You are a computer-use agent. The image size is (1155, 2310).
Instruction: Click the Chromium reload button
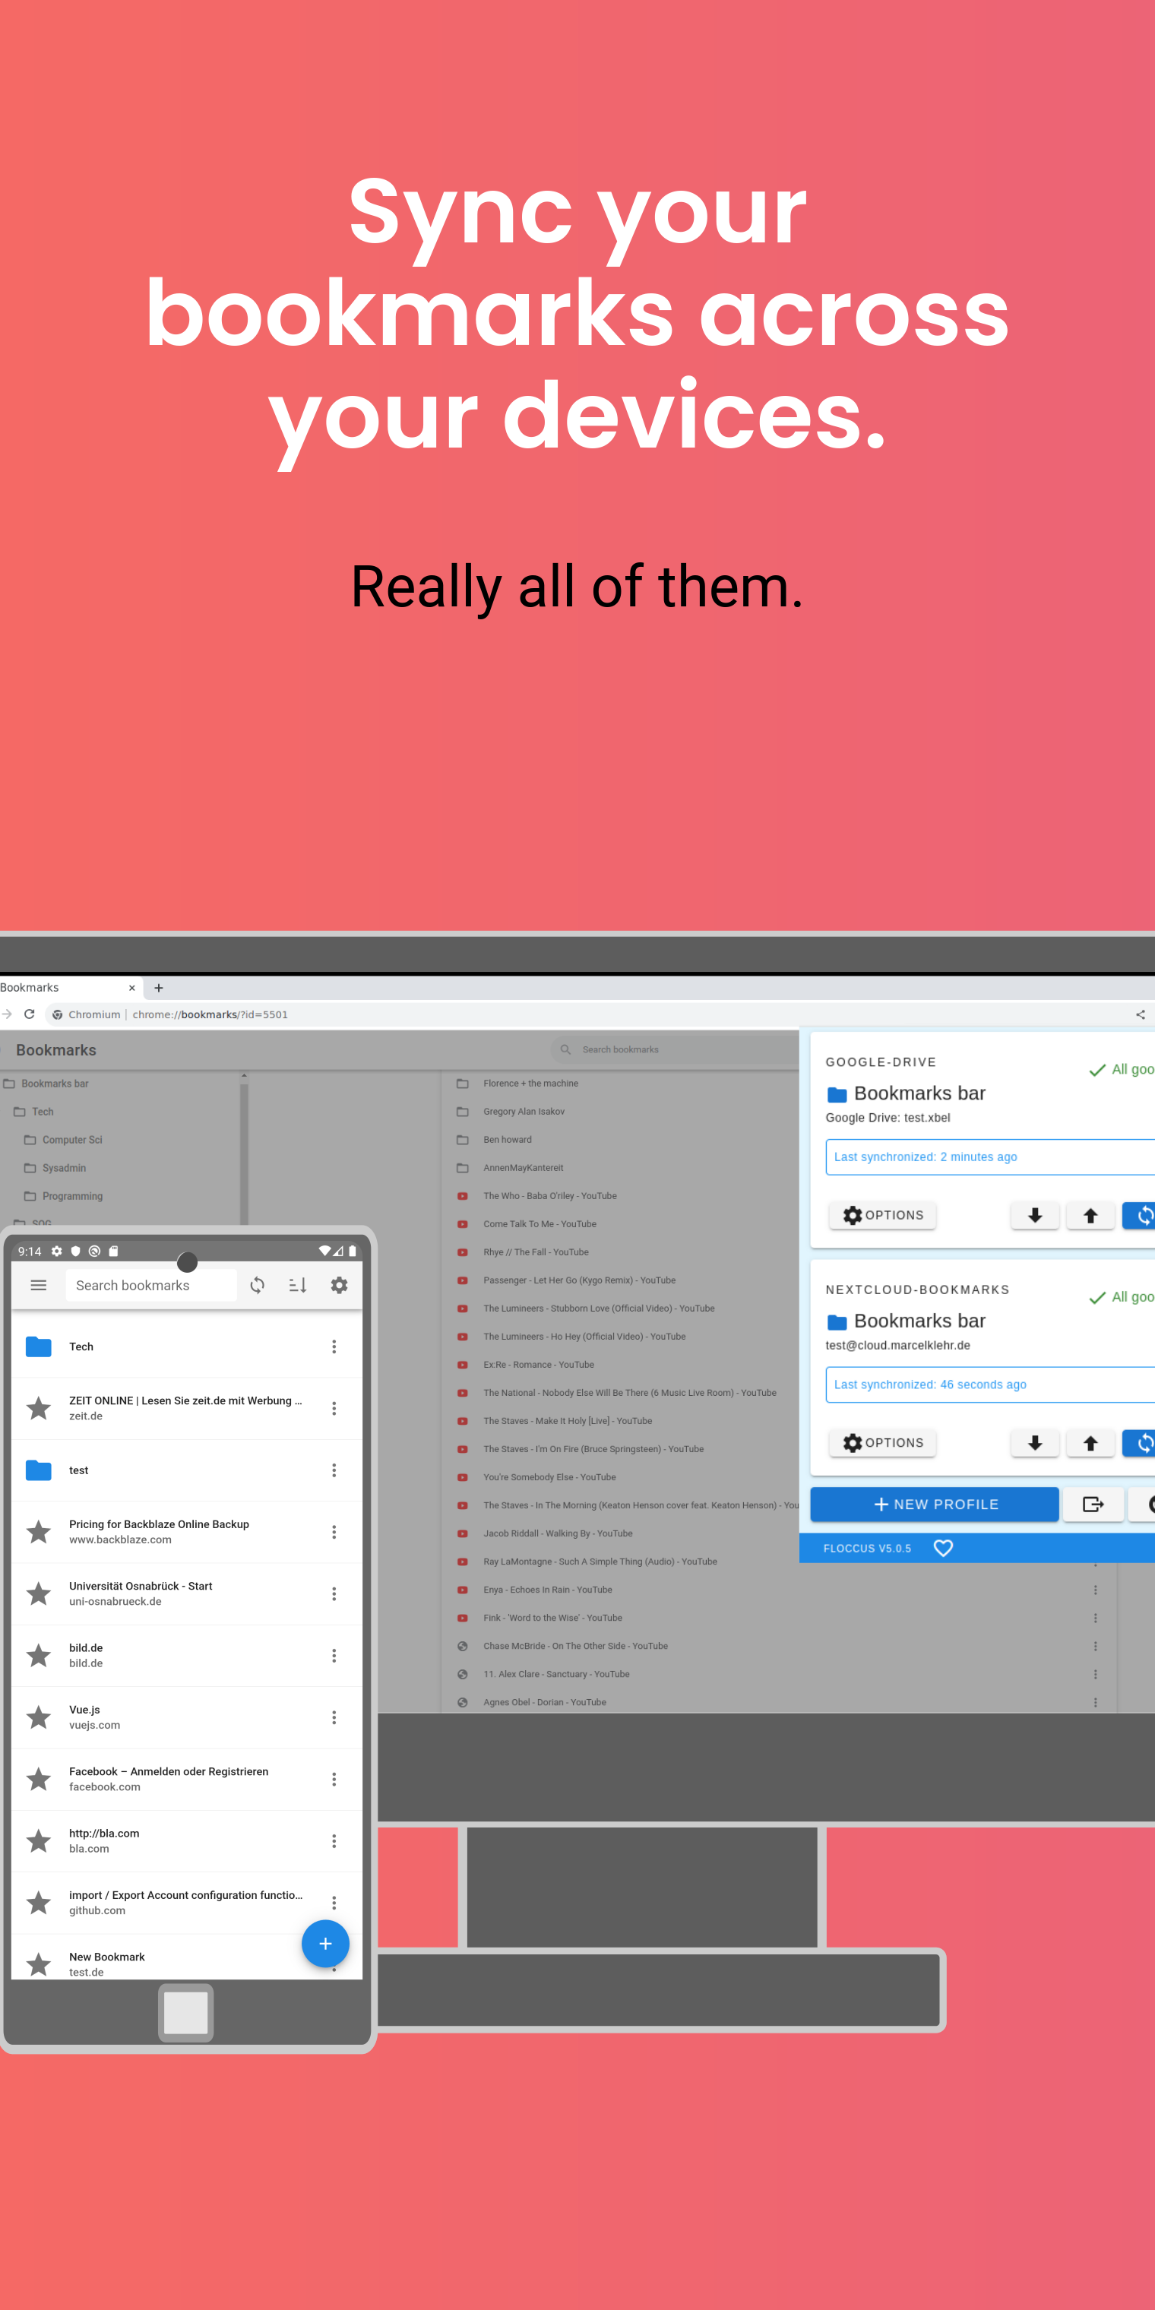click(x=29, y=1014)
